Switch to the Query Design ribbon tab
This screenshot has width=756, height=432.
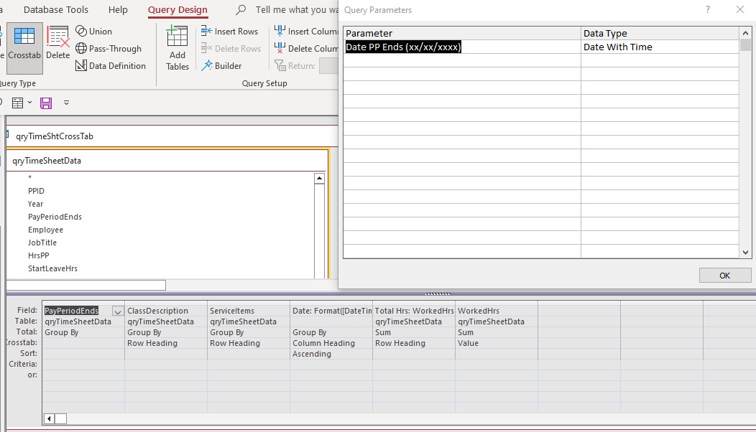177,9
